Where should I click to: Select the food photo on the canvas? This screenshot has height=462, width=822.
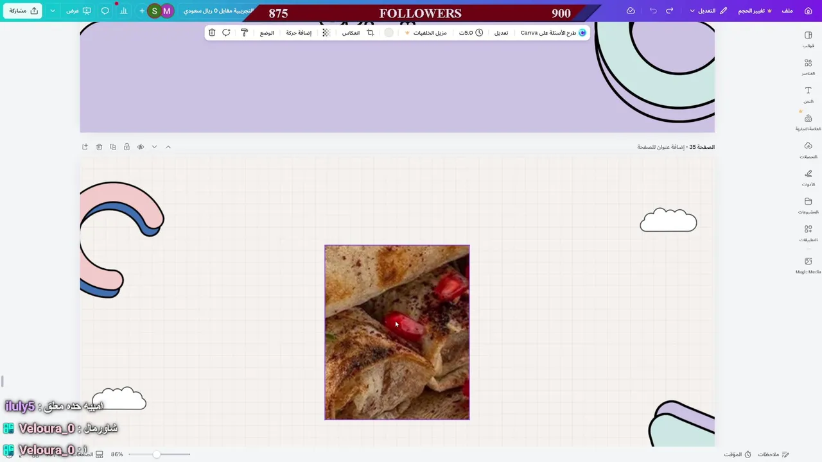click(397, 332)
